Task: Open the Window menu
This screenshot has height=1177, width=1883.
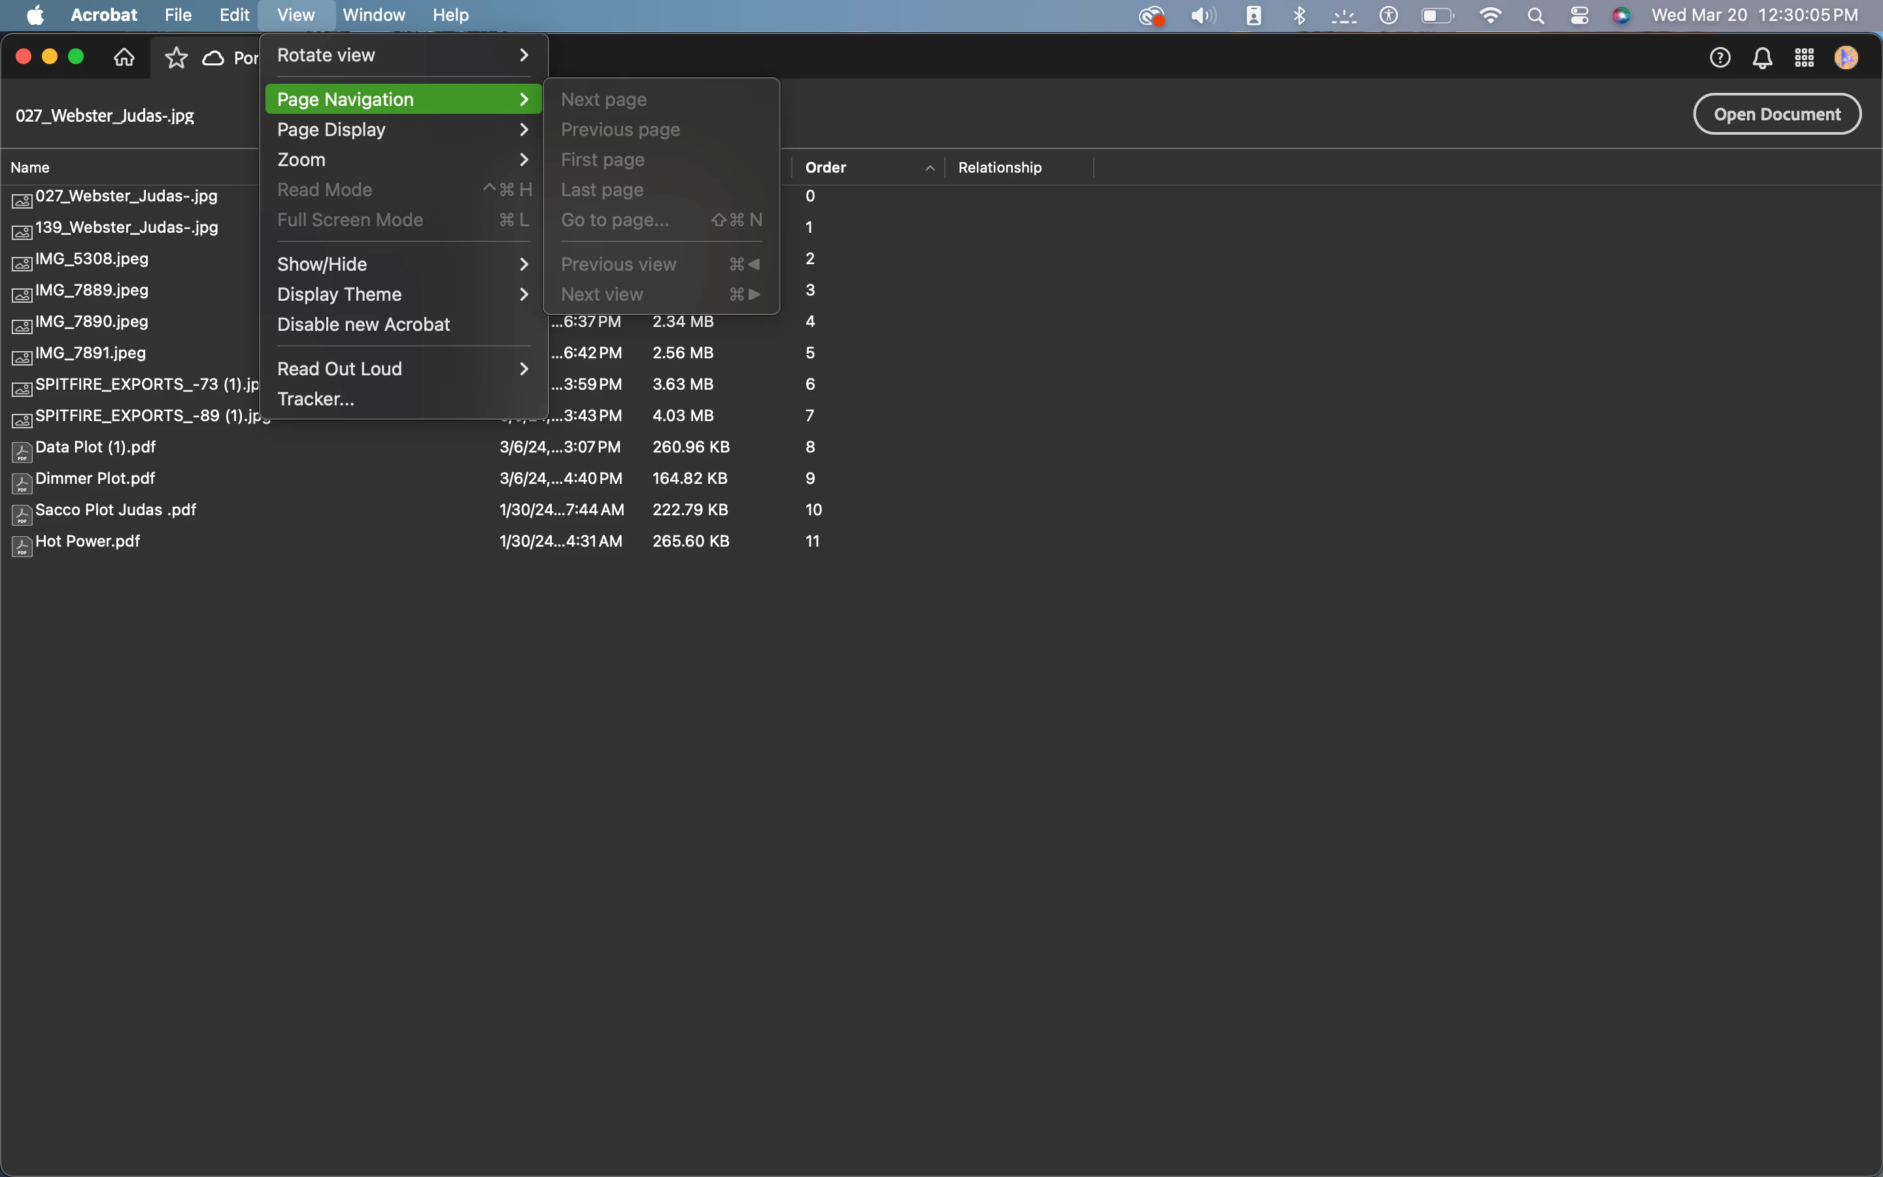Action: (x=373, y=16)
